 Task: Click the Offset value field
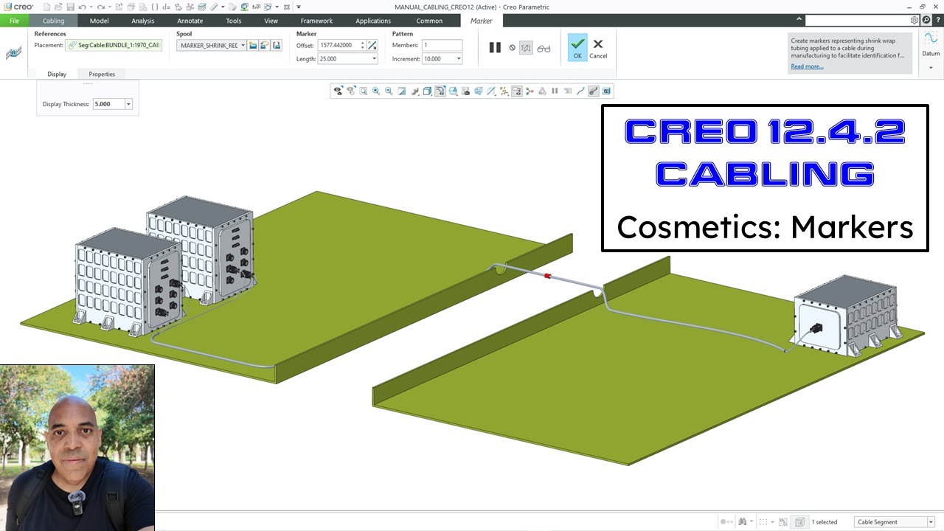click(339, 46)
